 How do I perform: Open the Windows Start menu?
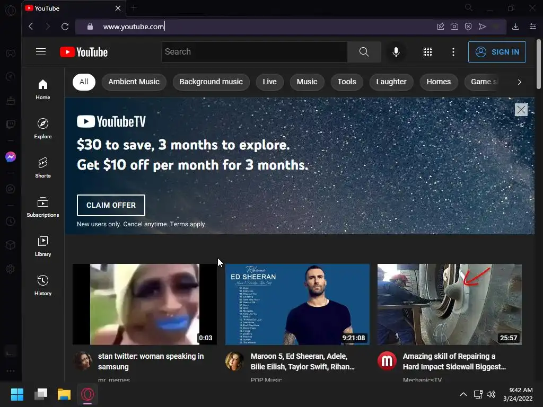(17, 394)
